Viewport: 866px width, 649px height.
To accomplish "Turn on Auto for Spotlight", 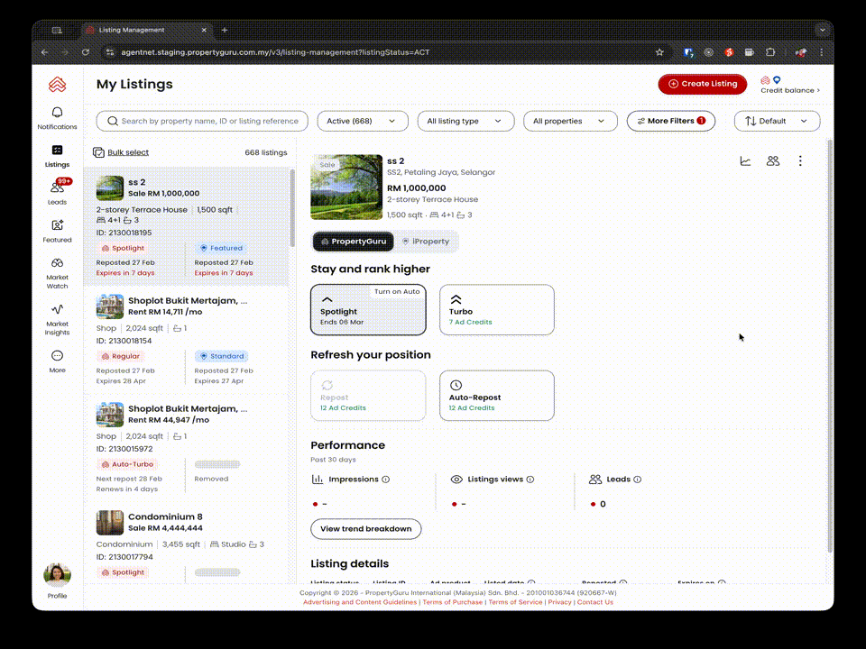I will coord(398,292).
